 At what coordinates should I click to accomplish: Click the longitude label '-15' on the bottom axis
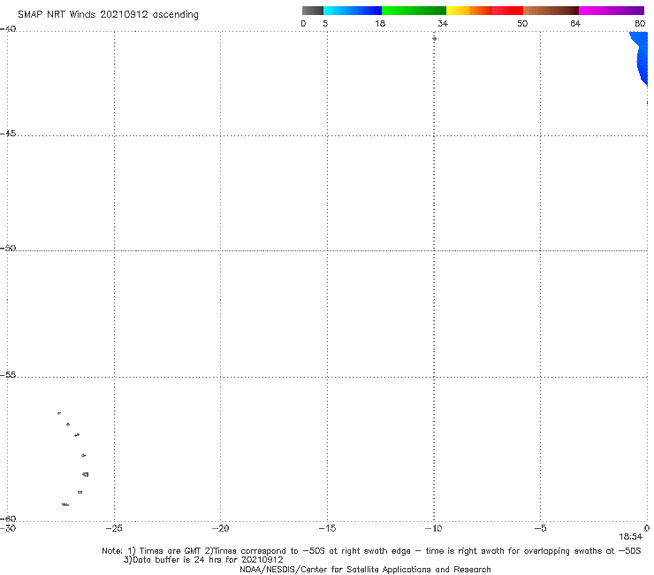click(327, 528)
